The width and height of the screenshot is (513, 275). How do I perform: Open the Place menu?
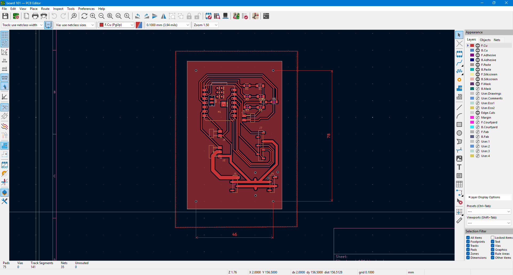[34, 9]
